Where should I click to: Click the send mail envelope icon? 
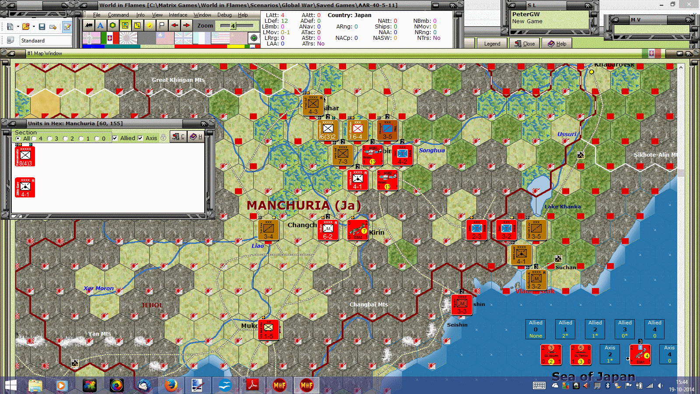pyautogui.click(x=53, y=27)
